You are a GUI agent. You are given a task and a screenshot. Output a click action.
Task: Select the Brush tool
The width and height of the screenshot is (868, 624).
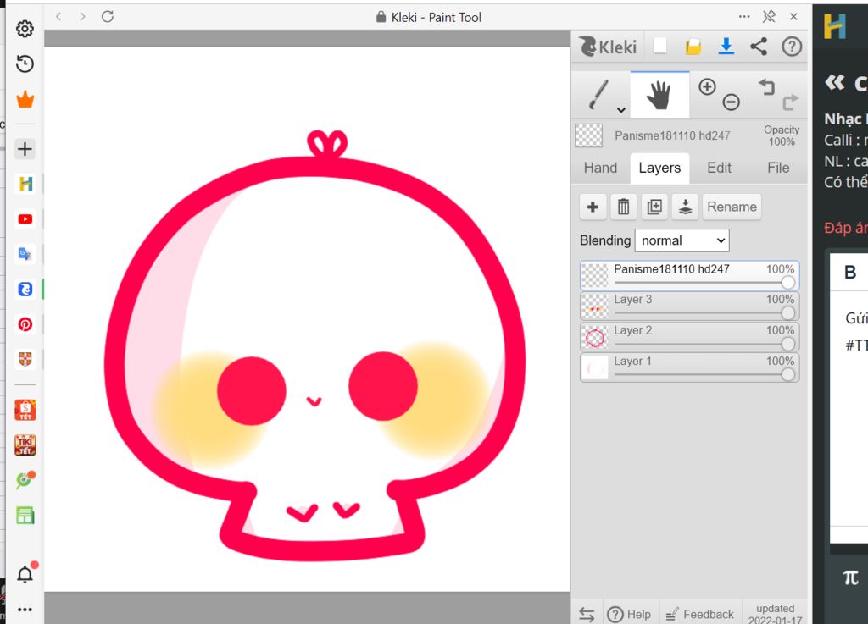coord(599,94)
